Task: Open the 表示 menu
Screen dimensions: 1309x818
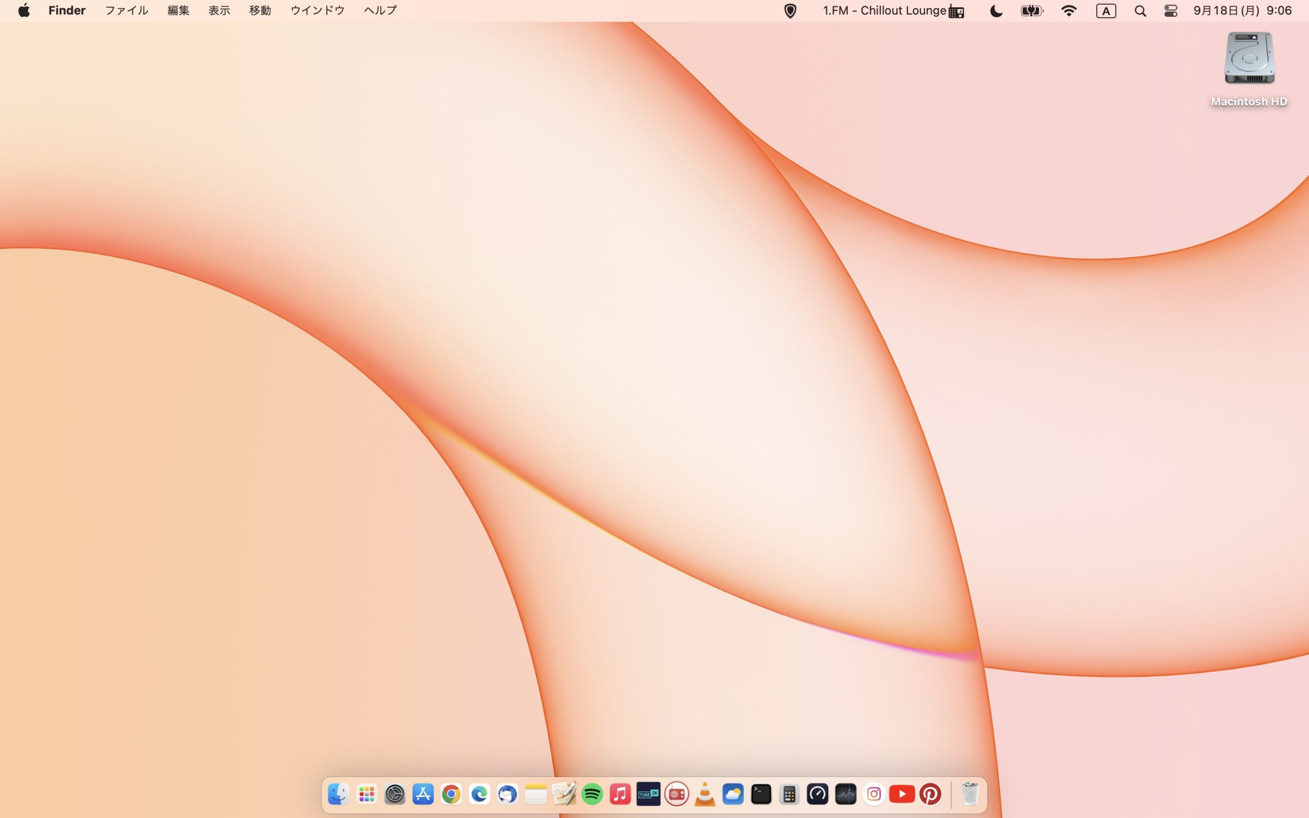Action: 219,10
